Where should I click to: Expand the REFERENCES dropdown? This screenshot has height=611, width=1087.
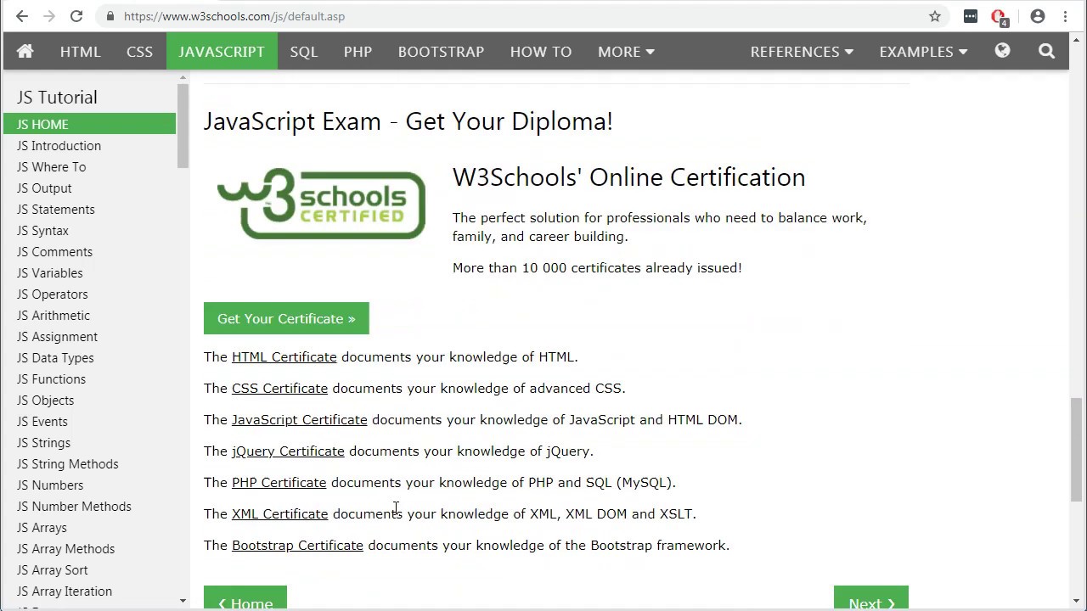[x=802, y=51]
